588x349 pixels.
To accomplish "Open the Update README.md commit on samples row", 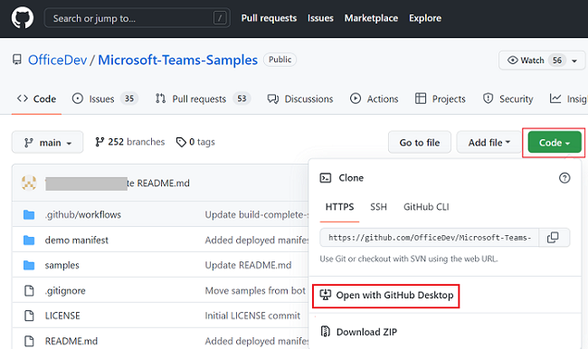I will click(248, 265).
